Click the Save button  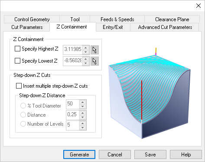coord(150,155)
